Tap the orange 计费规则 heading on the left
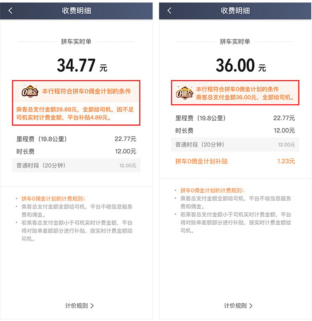The height and width of the screenshot is (321, 312). click(x=53, y=199)
